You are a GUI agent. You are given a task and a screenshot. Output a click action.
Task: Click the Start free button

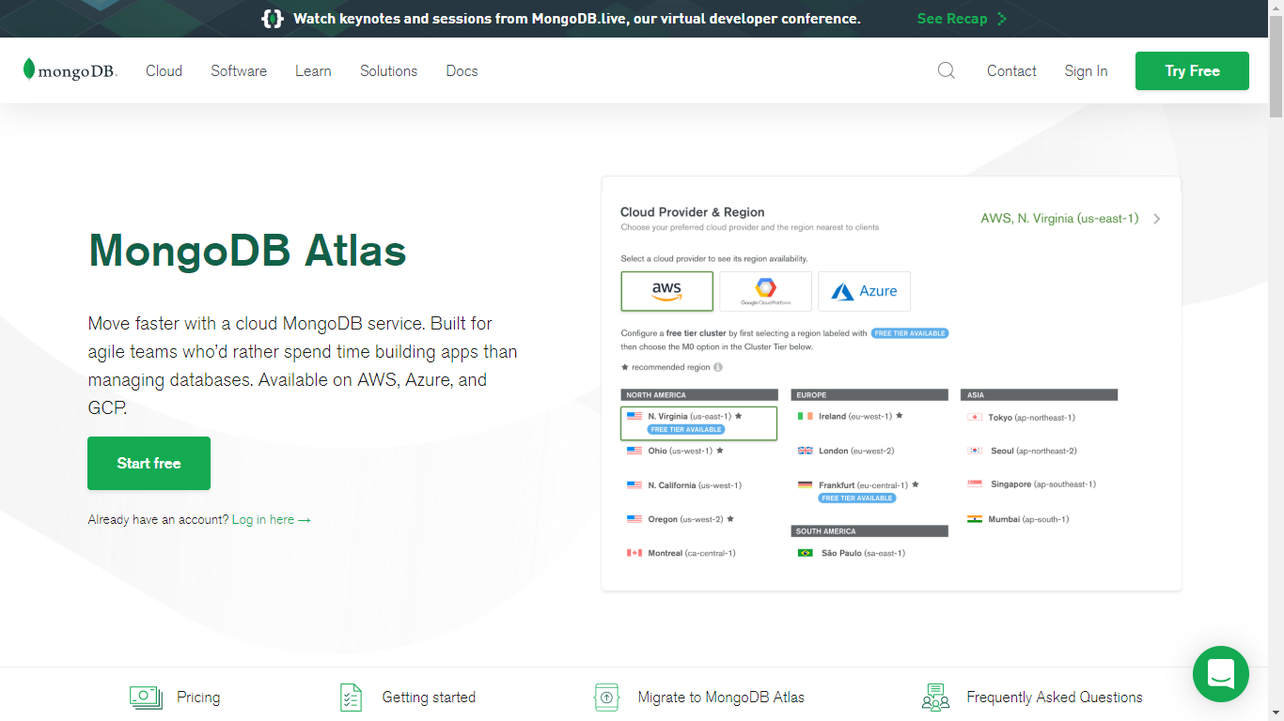pyautogui.click(x=149, y=463)
